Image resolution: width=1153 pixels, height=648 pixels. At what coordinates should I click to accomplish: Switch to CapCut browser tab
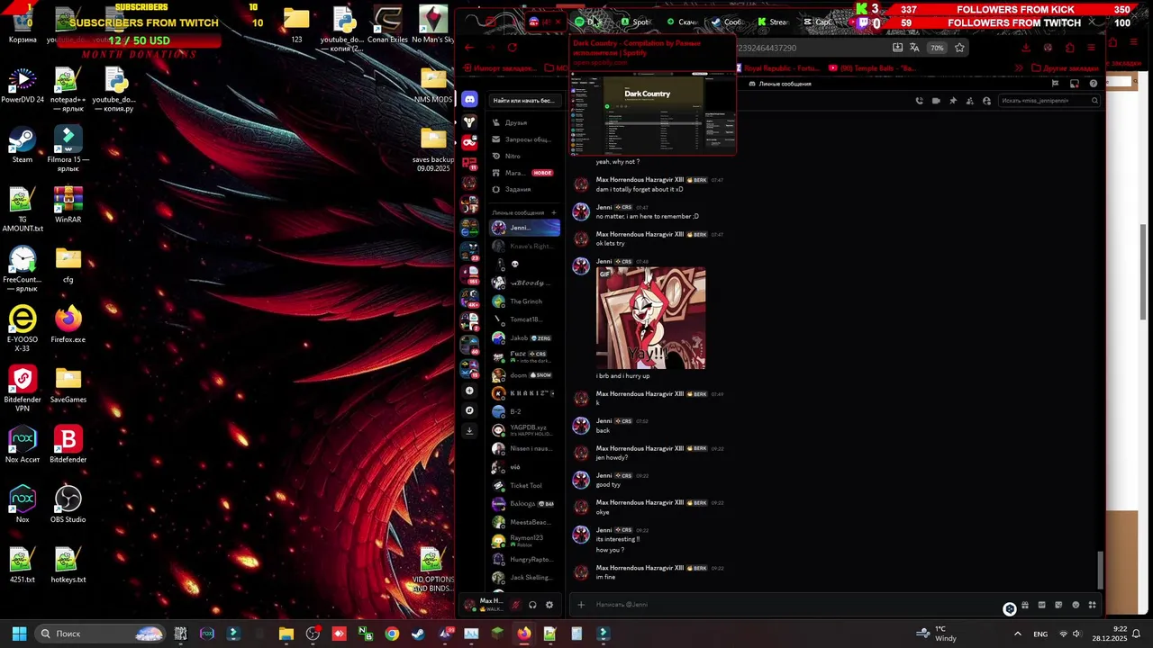pyautogui.click(x=818, y=22)
